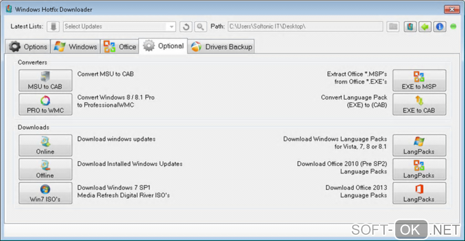Switch to the Windows tab
This screenshot has height=241, width=465.
coord(75,46)
